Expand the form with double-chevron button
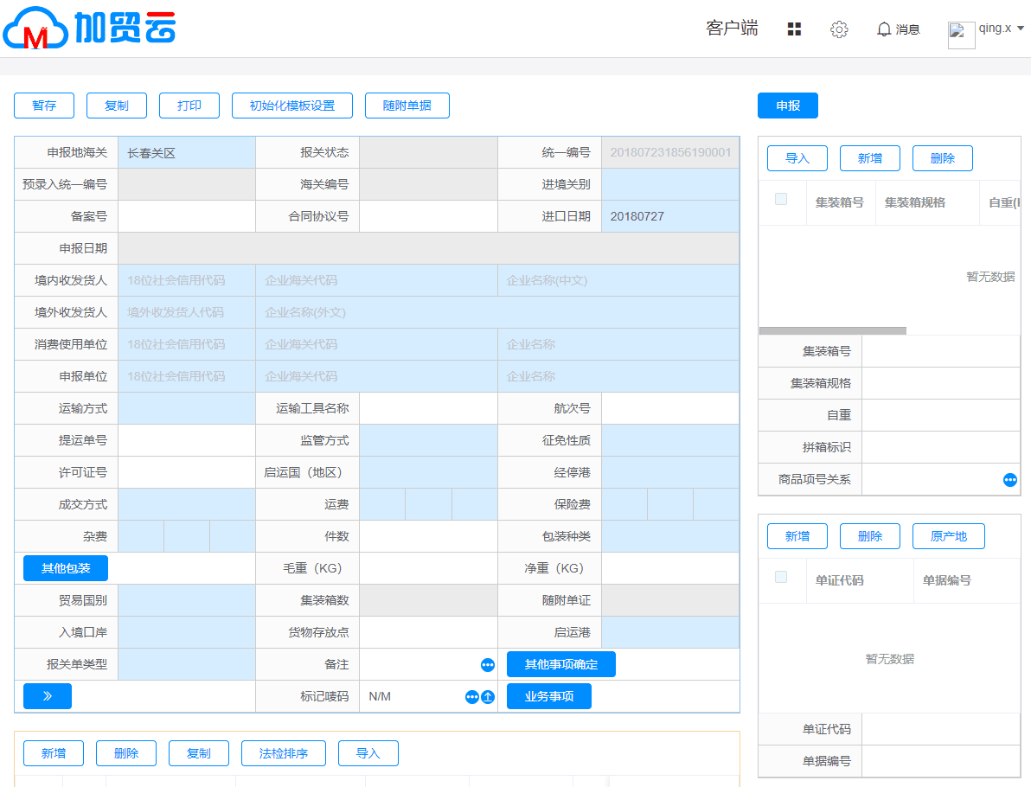The image size is (1031, 787). (x=47, y=696)
